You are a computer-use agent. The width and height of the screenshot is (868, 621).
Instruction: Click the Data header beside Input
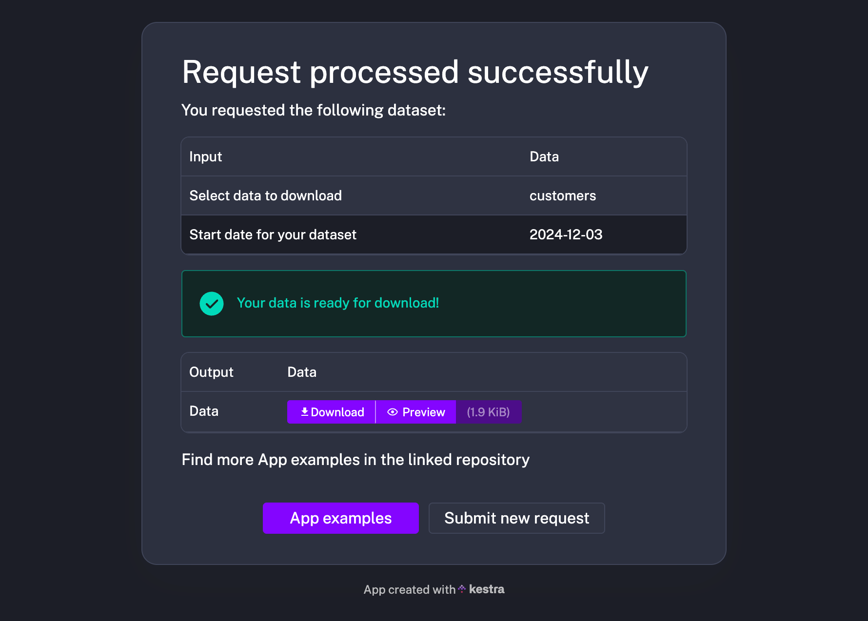(544, 156)
